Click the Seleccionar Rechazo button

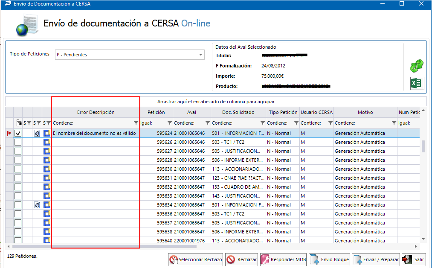[x=196, y=259]
